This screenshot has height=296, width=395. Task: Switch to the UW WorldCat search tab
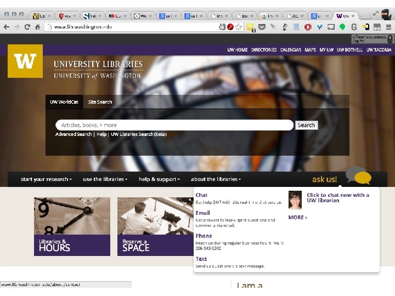pyautogui.click(x=64, y=102)
